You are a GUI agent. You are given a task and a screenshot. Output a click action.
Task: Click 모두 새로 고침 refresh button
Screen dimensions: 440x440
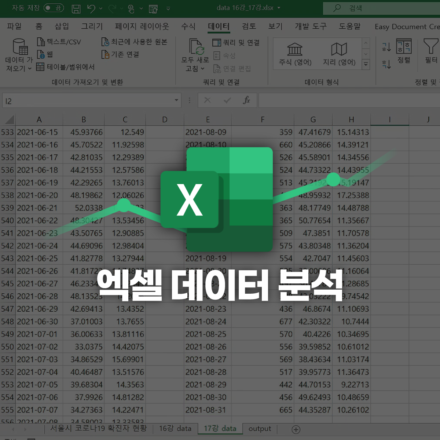(195, 55)
